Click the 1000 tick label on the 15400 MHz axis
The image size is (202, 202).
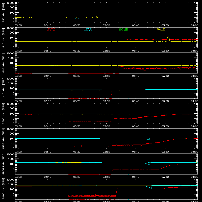pos(11,184)
